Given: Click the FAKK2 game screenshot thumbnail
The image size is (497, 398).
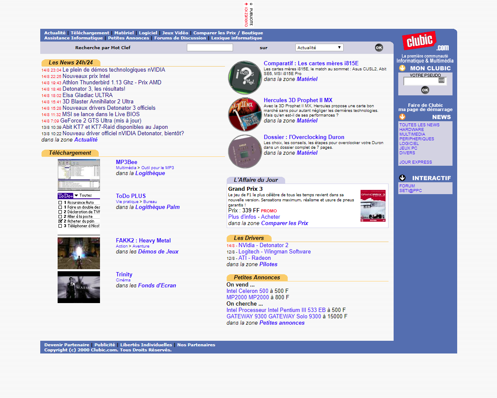Looking at the screenshot, I should [x=79, y=253].
